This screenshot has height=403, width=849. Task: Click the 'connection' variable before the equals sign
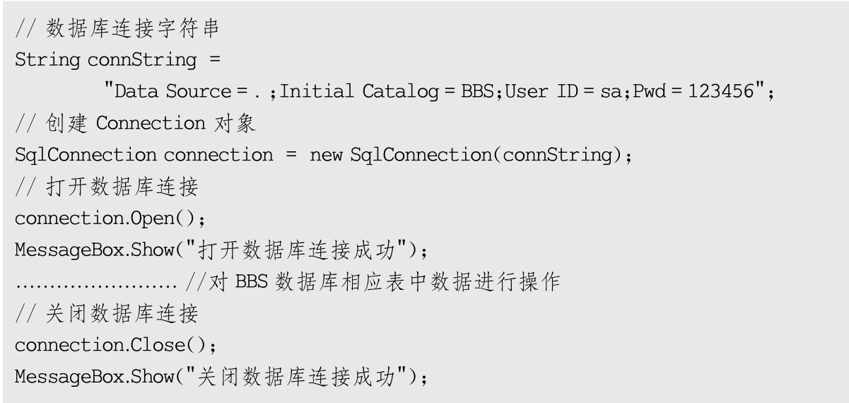218,155
